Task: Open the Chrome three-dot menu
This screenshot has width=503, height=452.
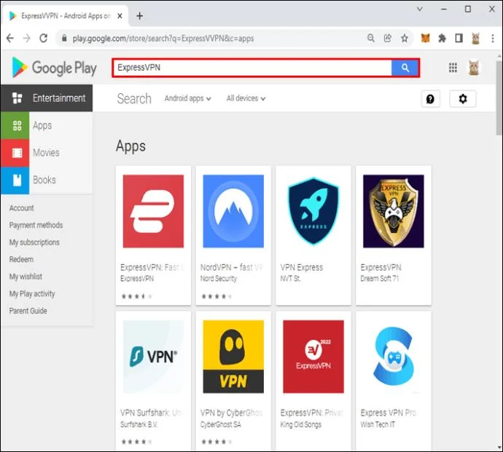Action: (x=493, y=39)
